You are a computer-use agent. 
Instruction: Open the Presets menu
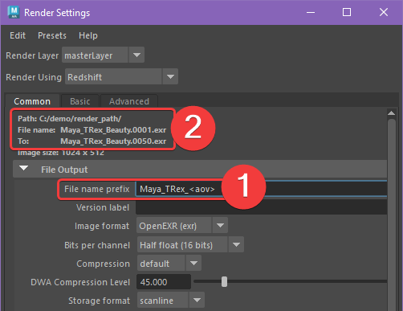click(x=52, y=35)
